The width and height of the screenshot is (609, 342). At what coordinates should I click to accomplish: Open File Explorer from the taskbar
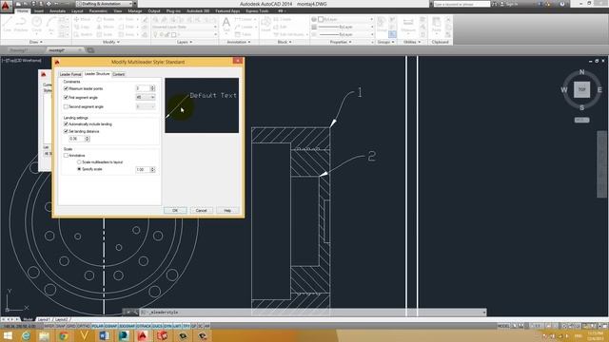click(44, 335)
